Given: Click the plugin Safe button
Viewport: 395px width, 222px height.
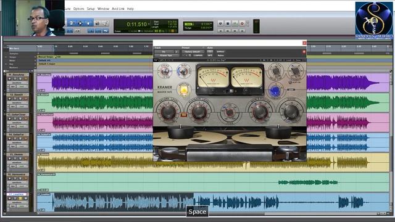Looking at the screenshot, I should pos(210,55).
